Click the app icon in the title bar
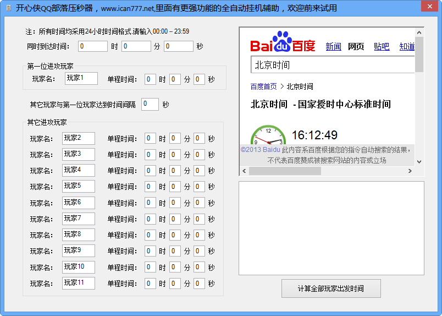The width and height of the screenshot is (442, 316). (x=8, y=8)
